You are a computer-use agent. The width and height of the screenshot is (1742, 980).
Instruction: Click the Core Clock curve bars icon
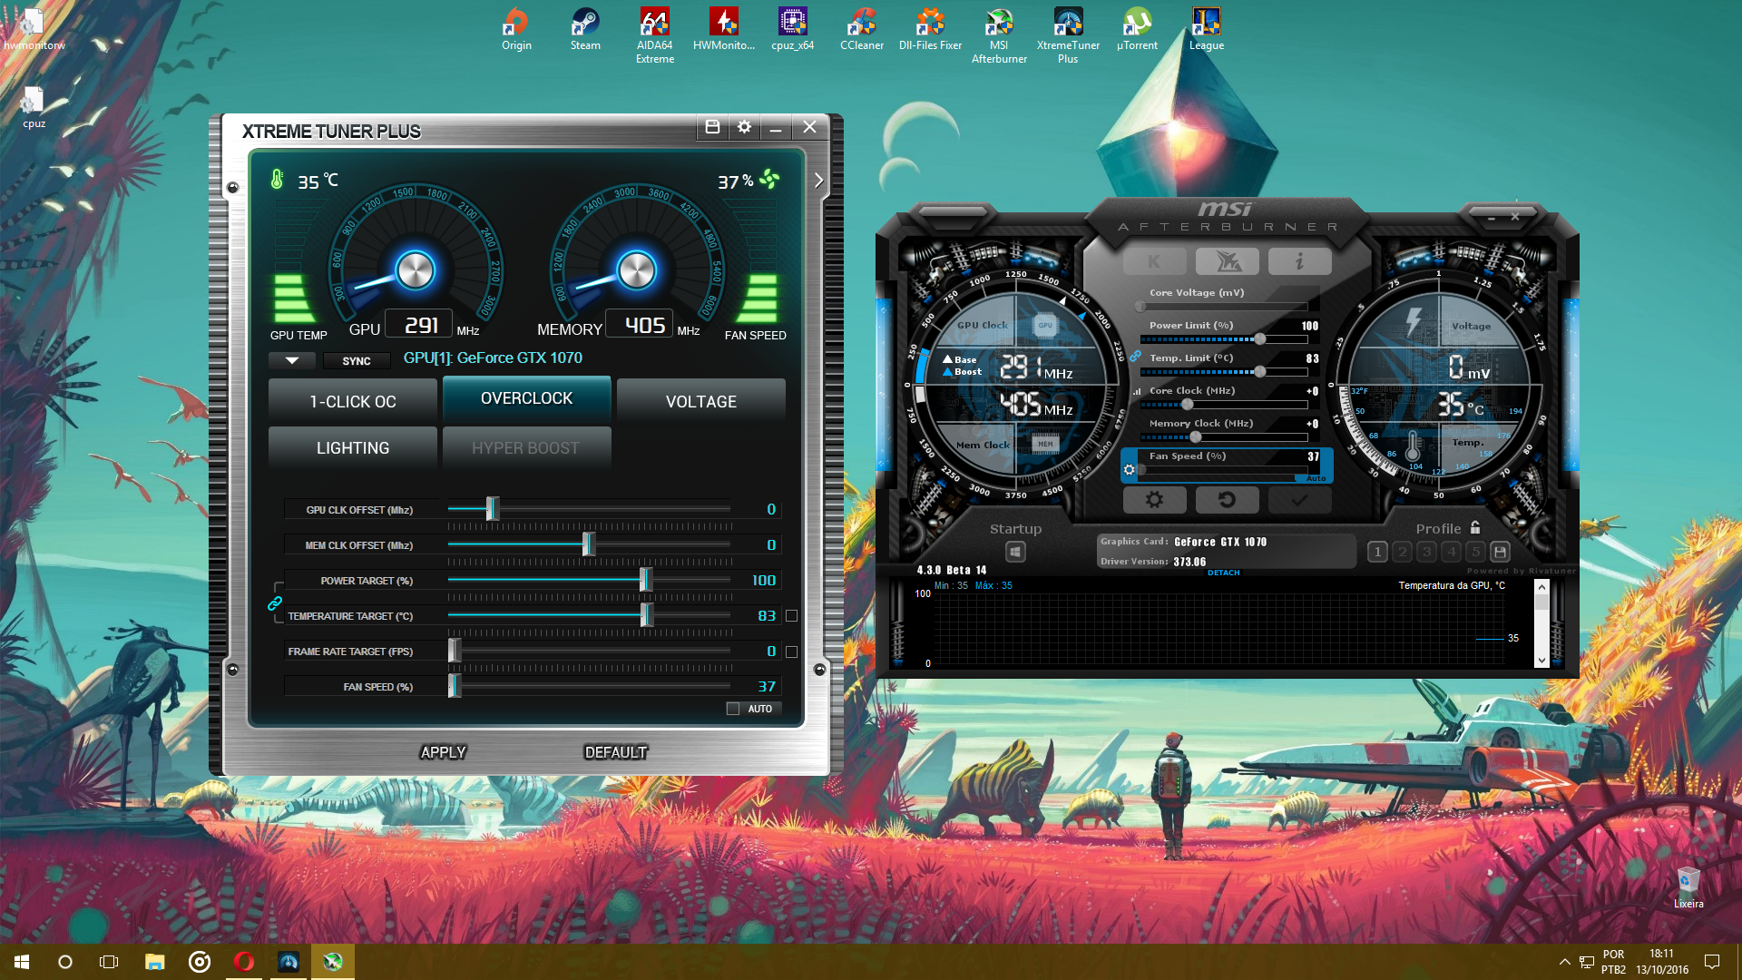pos(1136,392)
